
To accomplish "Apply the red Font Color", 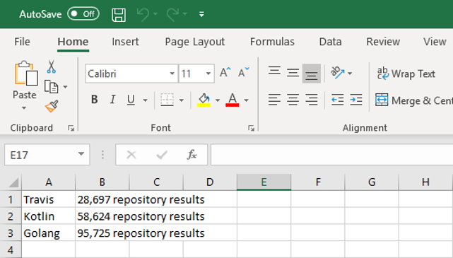I will pos(233,100).
